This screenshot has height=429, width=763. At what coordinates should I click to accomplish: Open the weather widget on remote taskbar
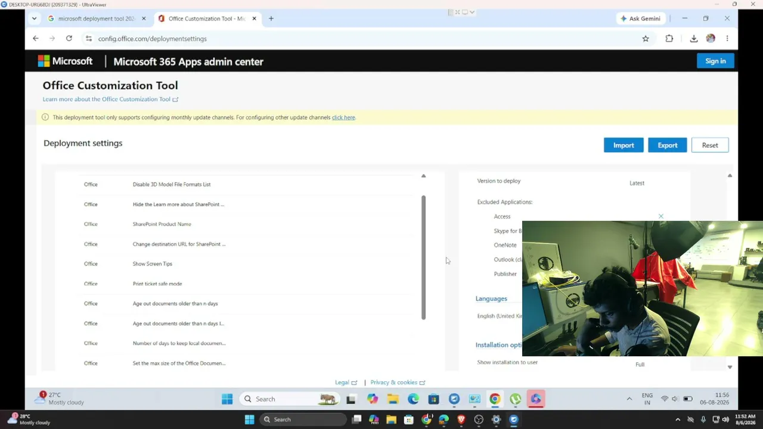pyautogui.click(x=60, y=399)
